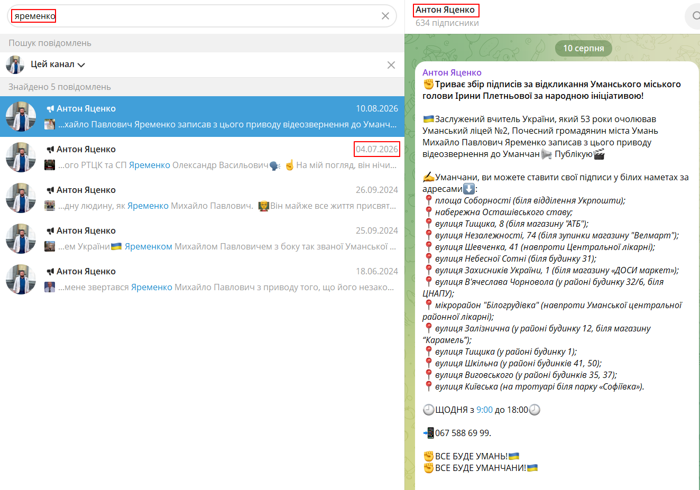
Task: Click the channel avatar in the 26.09.2024 result
Action: [21, 198]
